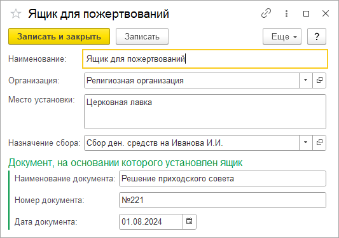Click the Место установки text area
Image resolution: width=339 pixels, height=238 pixels.
coord(205,111)
